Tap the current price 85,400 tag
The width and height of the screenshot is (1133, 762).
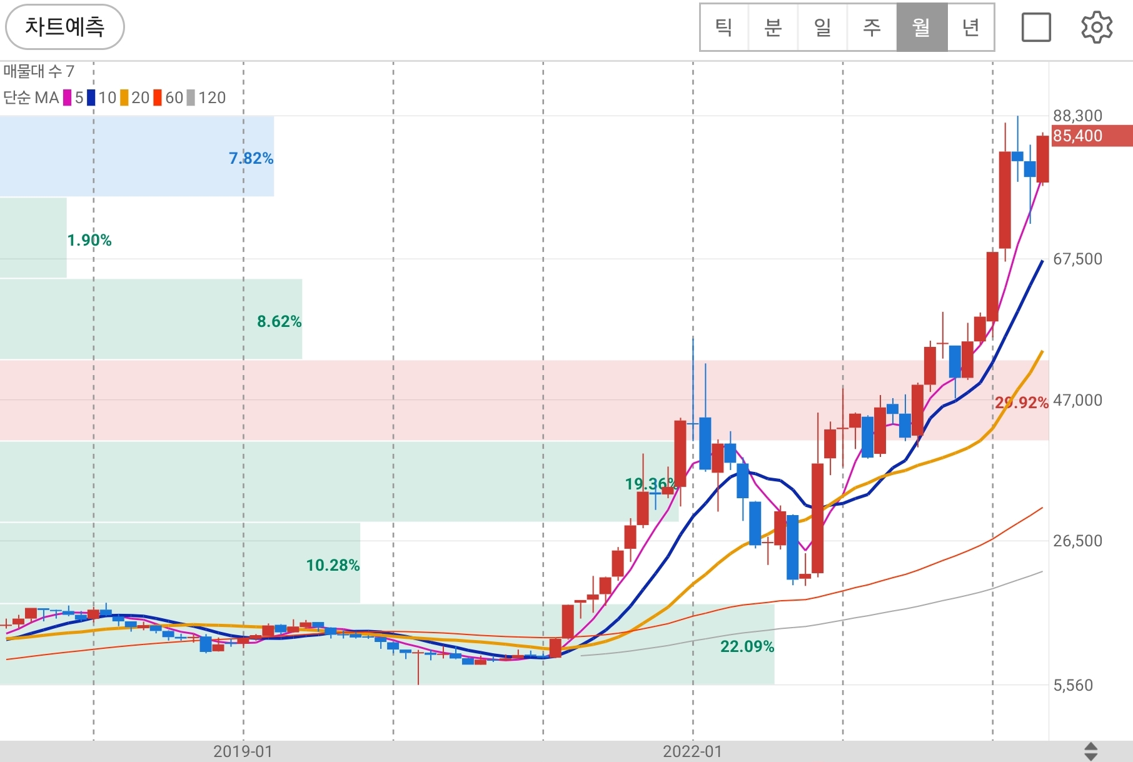pos(1092,136)
